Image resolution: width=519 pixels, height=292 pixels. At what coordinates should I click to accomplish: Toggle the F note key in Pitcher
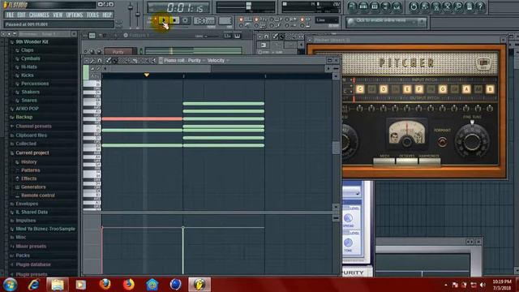pos(419,89)
